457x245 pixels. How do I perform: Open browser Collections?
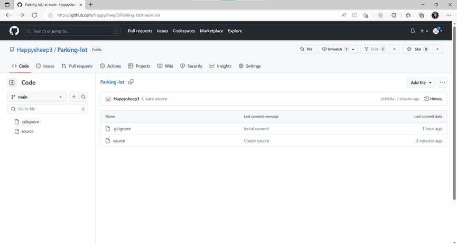pyautogui.click(x=421, y=15)
